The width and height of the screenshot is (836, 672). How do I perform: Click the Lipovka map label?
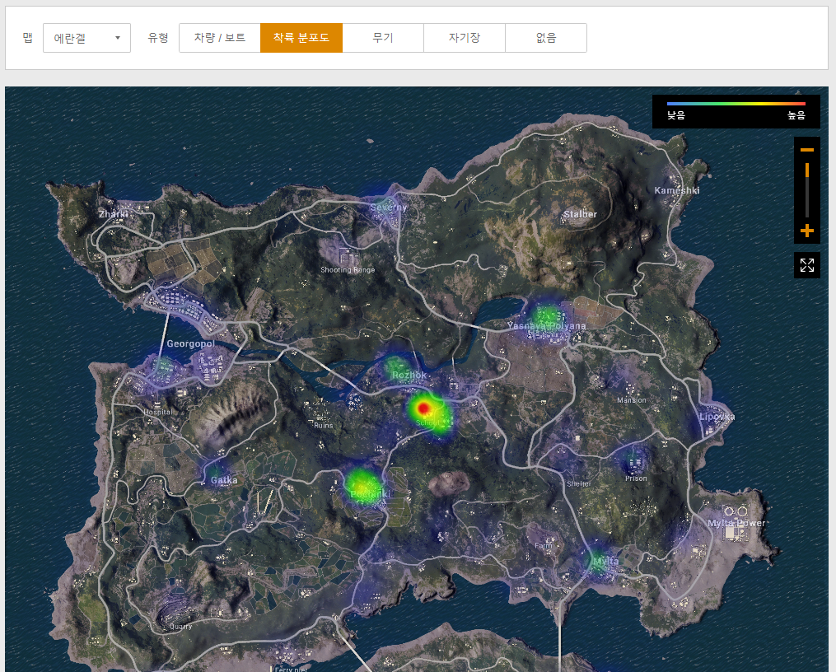click(x=717, y=417)
